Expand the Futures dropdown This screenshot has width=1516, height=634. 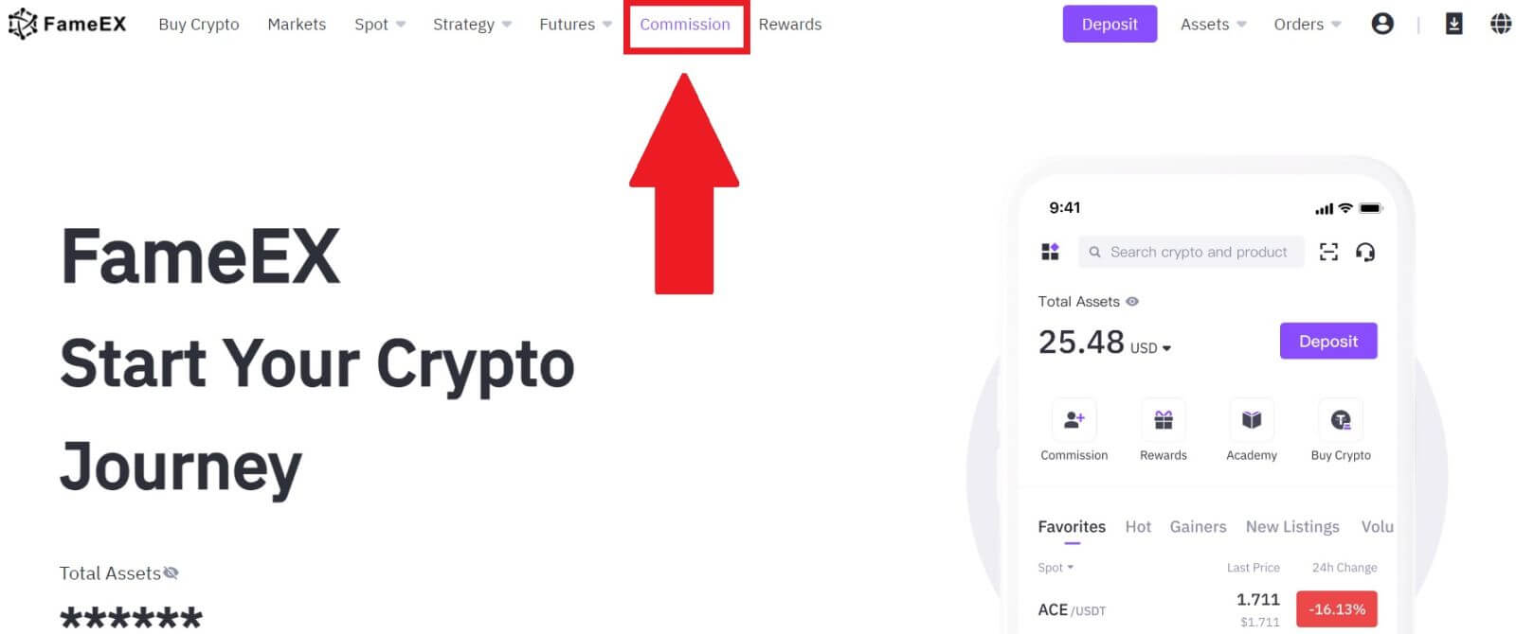574,24
